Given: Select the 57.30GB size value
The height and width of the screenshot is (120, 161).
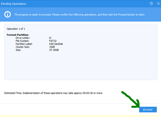Looking at the screenshot, I should pos(54,50).
